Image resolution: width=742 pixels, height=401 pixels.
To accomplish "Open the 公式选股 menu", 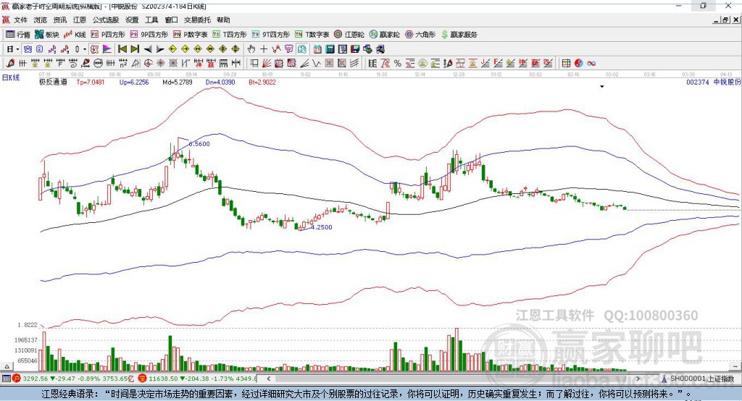I will click(x=106, y=20).
